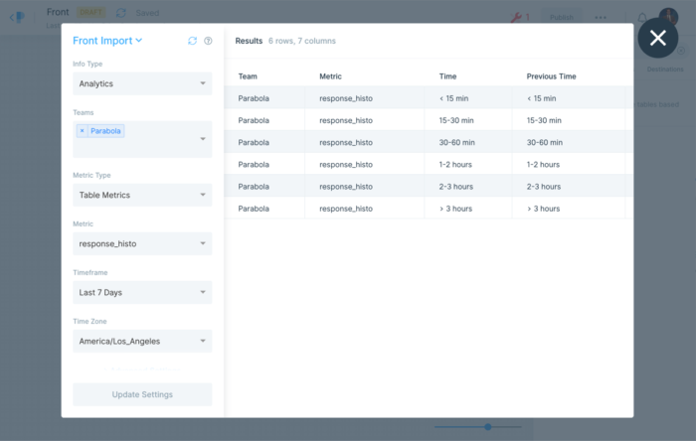Expand the Front Import title dropdown
The width and height of the screenshot is (696, 441).
pos(107,41)
